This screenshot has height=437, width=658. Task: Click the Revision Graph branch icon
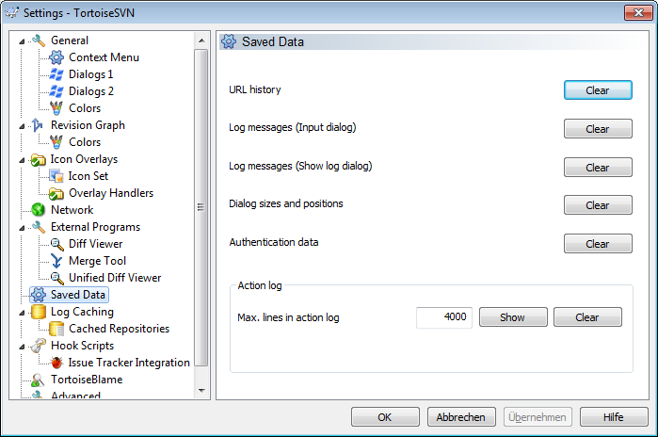coord(38,125)
